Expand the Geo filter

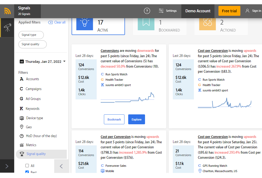click(x=29, y=127)
